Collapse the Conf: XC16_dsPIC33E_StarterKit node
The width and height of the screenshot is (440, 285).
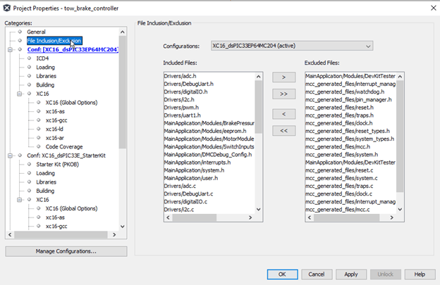11,155
